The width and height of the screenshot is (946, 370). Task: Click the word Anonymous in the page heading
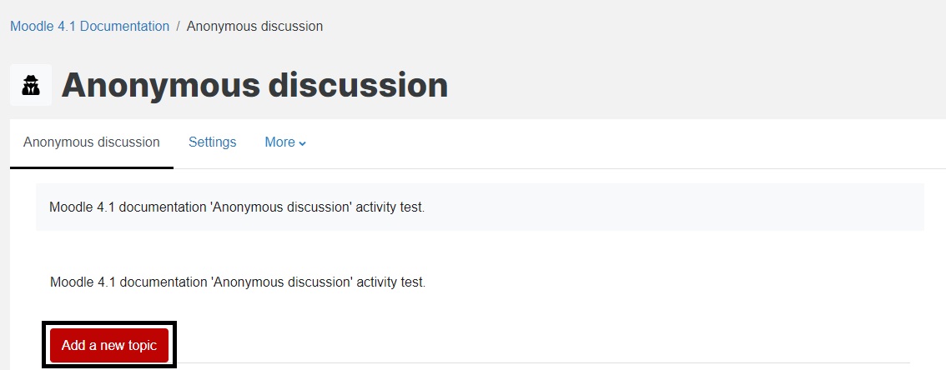160,85
